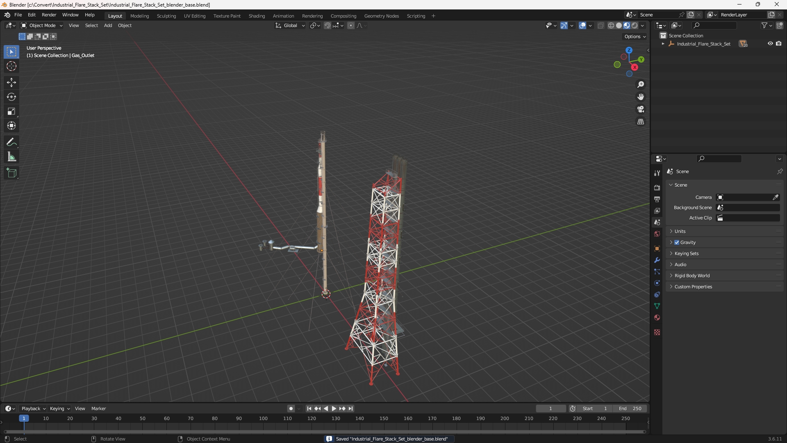
Task: Choose the Select Box tool
Action: [x=11, y=52]
